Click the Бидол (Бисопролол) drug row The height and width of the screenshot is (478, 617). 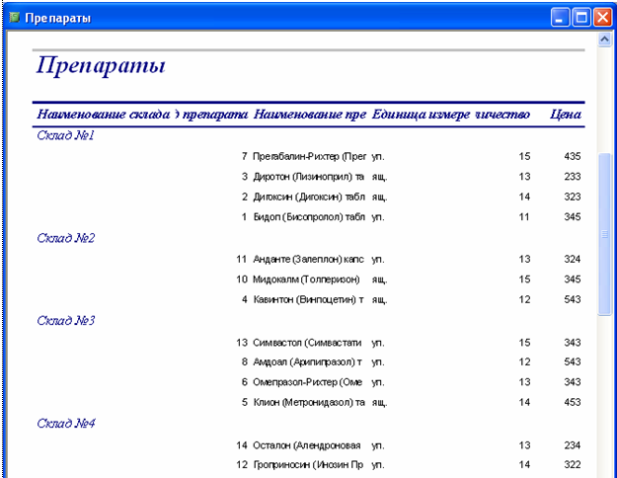[309, 216]
